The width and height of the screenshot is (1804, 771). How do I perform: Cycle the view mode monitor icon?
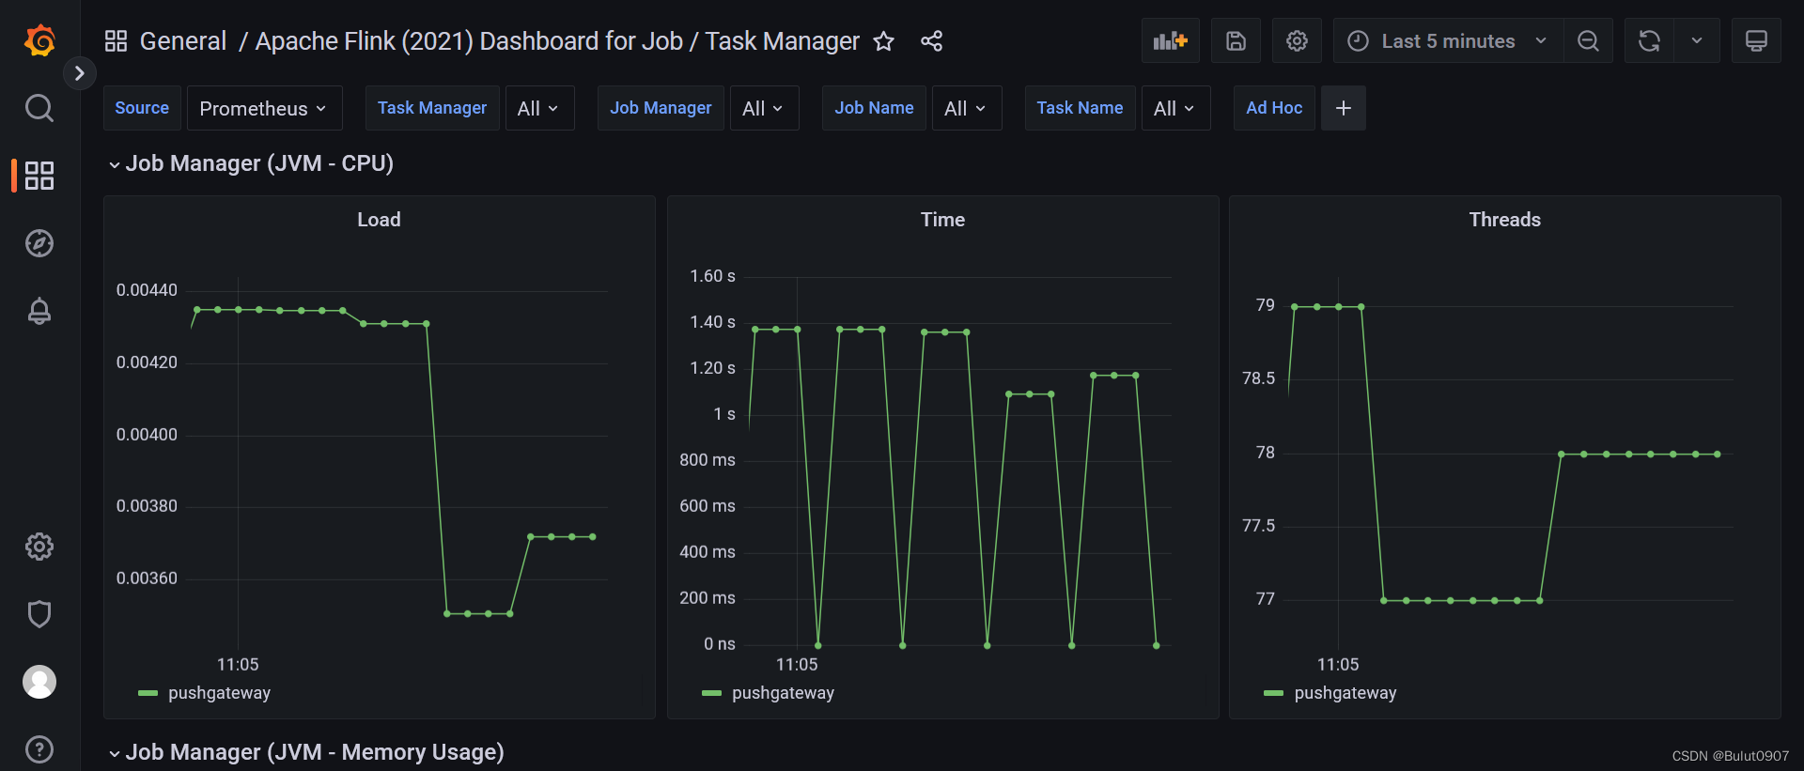point(1756,40)
